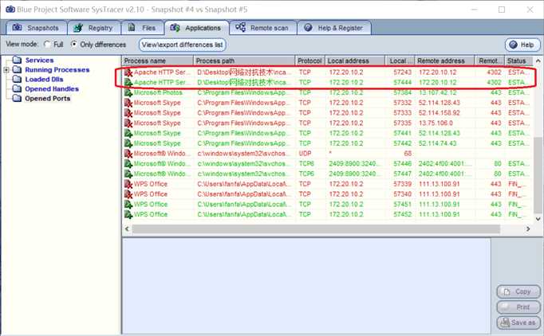Viewport: 544px width, 336px height.
Task: Click icon of Skype row port 57332
Action: (x=128, y=103)
